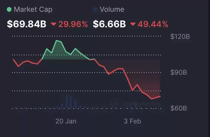Select the $69.84B market cap value
Viewport: 210px width, 137px height.
coord(26,24)
